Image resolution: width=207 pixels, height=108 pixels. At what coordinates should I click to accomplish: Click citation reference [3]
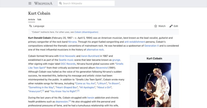[70, 101]
